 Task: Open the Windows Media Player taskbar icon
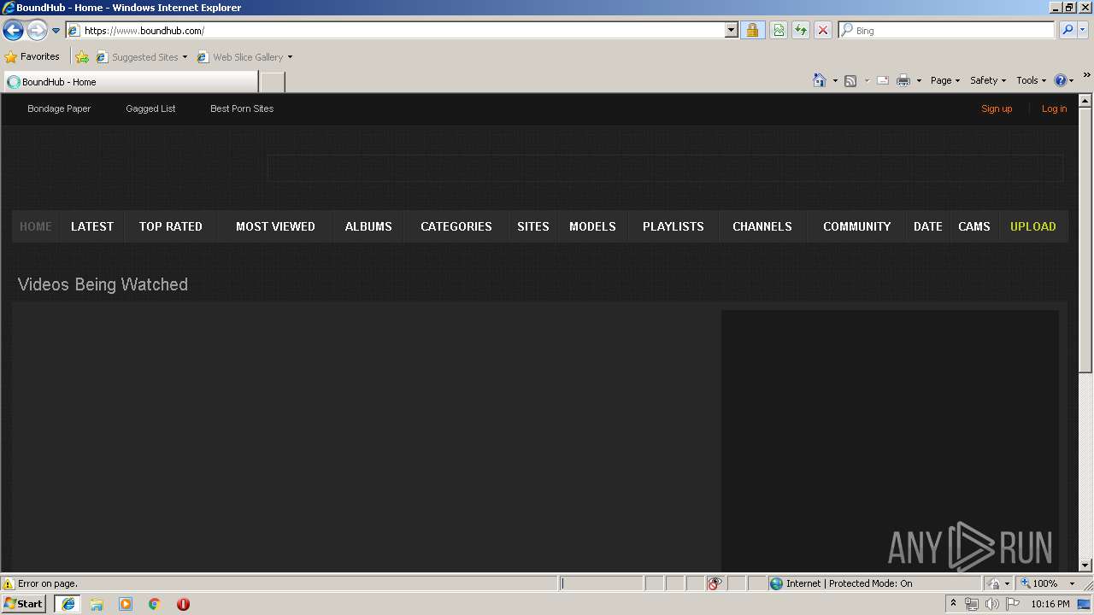tap(126, 604)
